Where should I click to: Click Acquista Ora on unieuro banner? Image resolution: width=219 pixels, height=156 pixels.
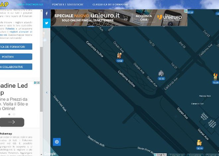144,18
